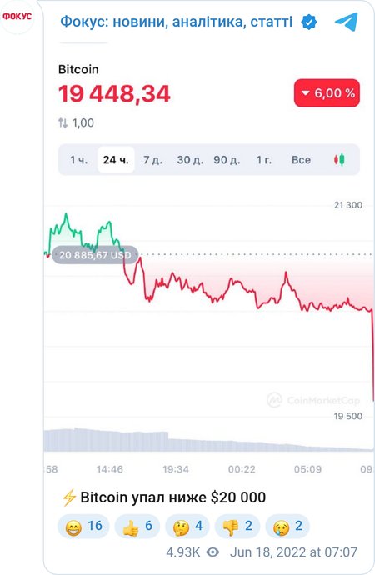Tap the thumbs up reaction
375x575 pixels.
pos(137,526)
